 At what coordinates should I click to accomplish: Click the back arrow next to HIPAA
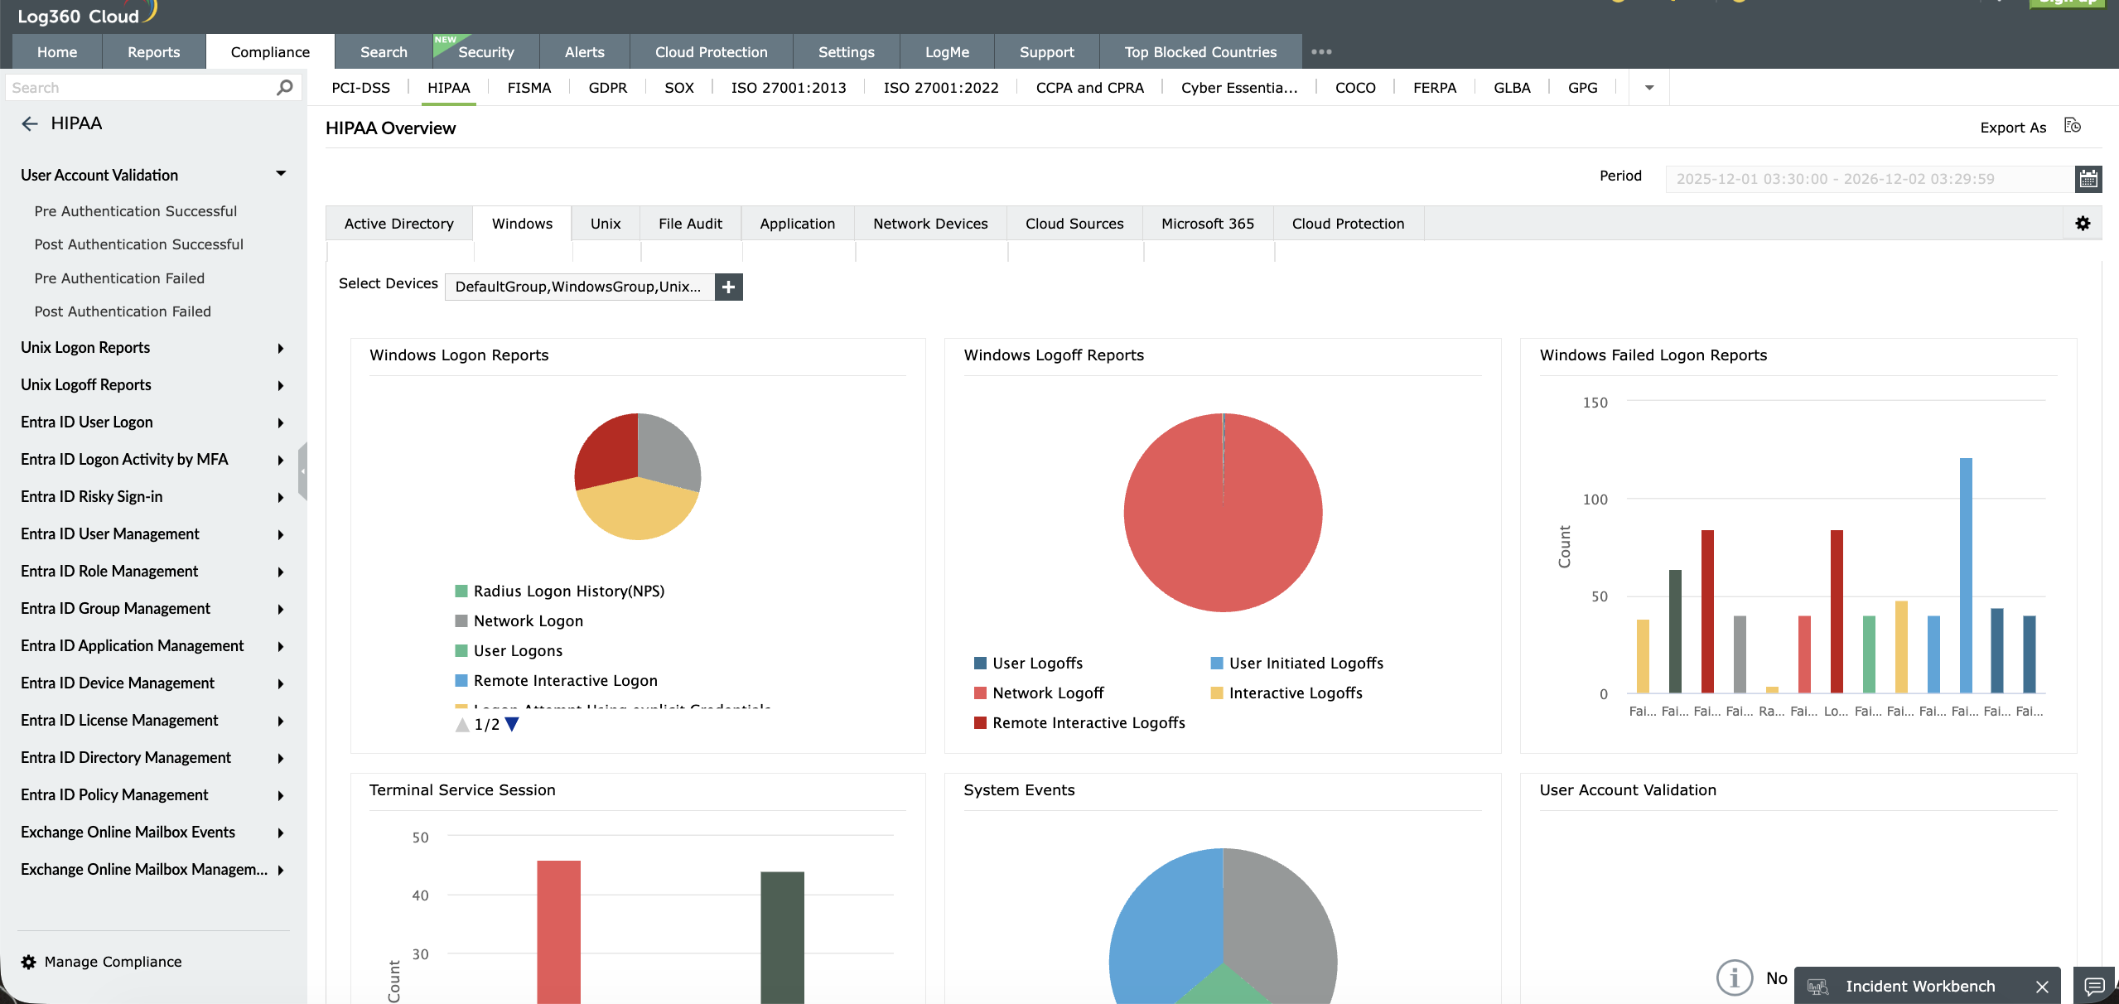point(29,123)
